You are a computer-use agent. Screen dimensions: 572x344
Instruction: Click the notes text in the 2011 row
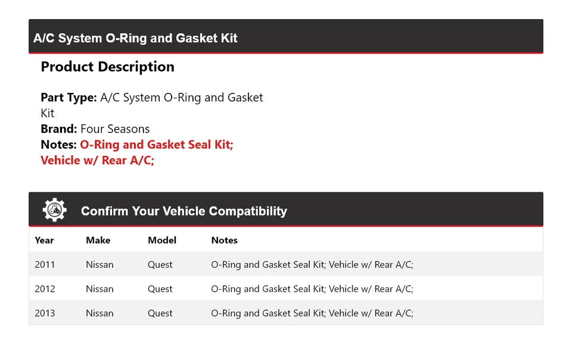pos(312,264)
